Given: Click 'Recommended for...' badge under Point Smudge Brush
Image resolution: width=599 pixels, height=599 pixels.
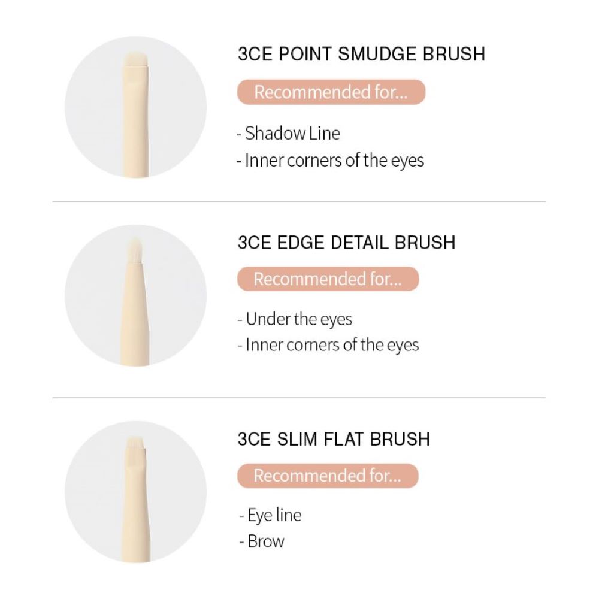Looking at the screenshot, I should 331,92.
